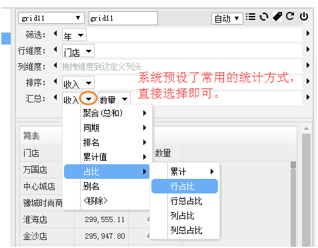Click right arrow at end of 行维度 row
Screen dimensions: 318x248
308,49
